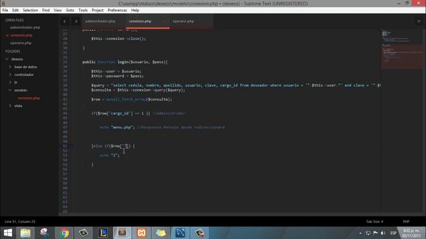This screenshot has width=426, height=239.
Task: Expand the js folder arrow
Action: click(x=10, y=82)
